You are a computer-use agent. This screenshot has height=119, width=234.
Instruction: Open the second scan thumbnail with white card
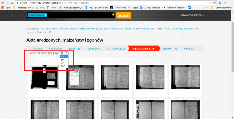pos(80,78)
